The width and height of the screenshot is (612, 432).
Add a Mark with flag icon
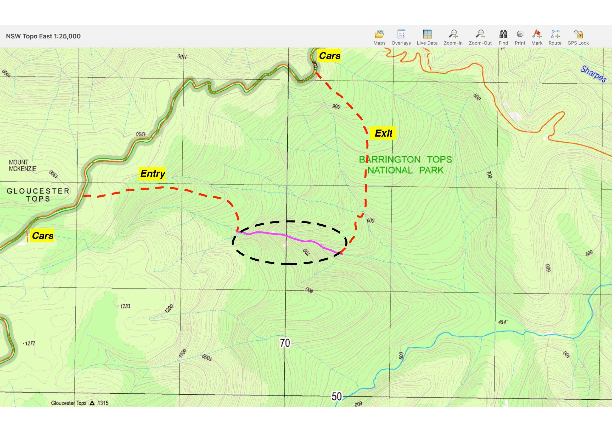(x=537, y=34)
